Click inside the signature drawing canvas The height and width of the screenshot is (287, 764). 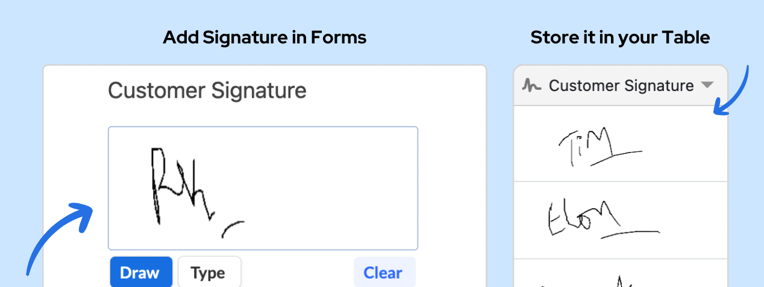[x=263, y=188]
